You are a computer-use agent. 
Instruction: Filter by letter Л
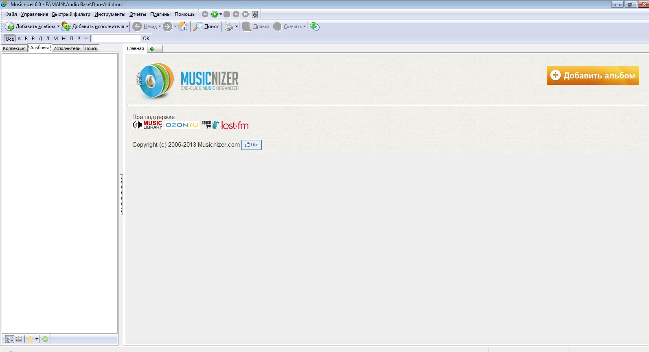48,39
